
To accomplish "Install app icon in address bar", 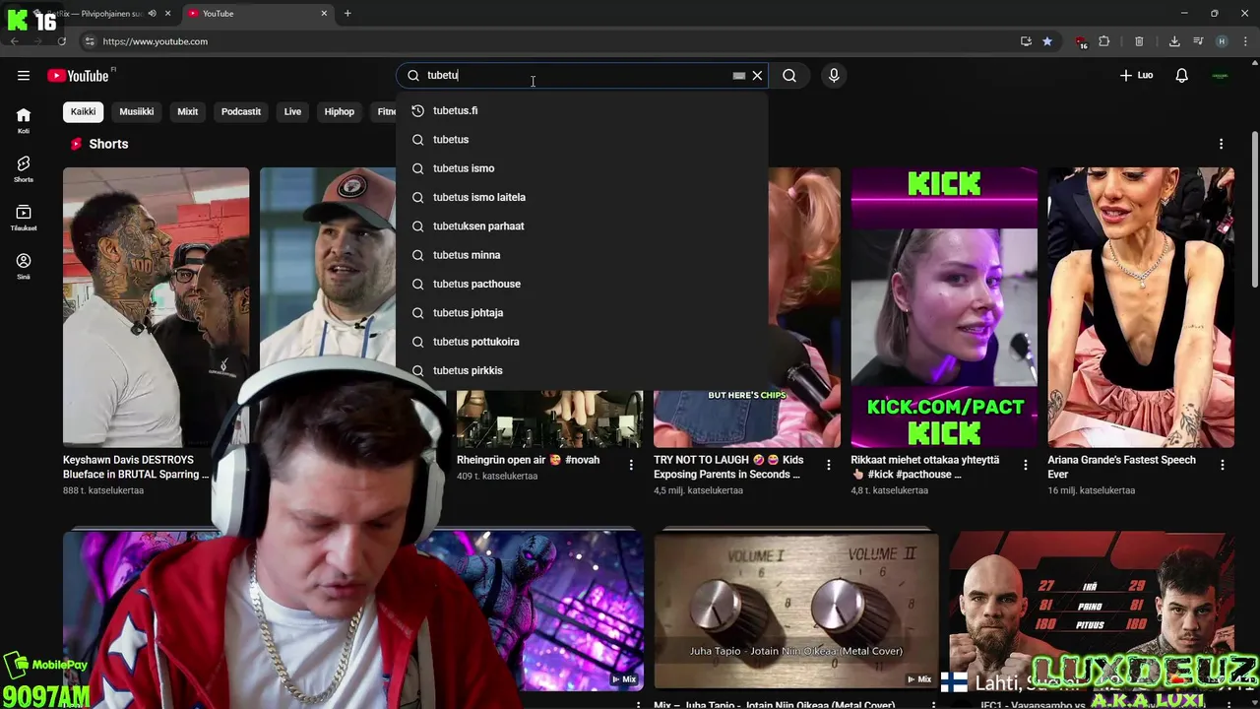I will (x=1026, y=41).
